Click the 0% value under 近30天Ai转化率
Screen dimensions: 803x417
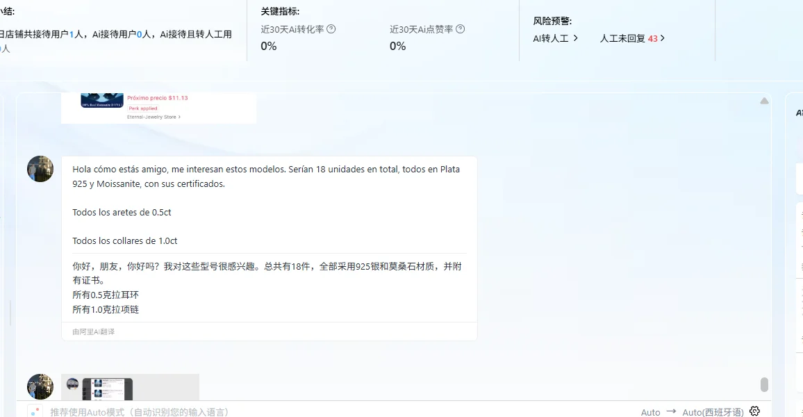coord(269,46)
